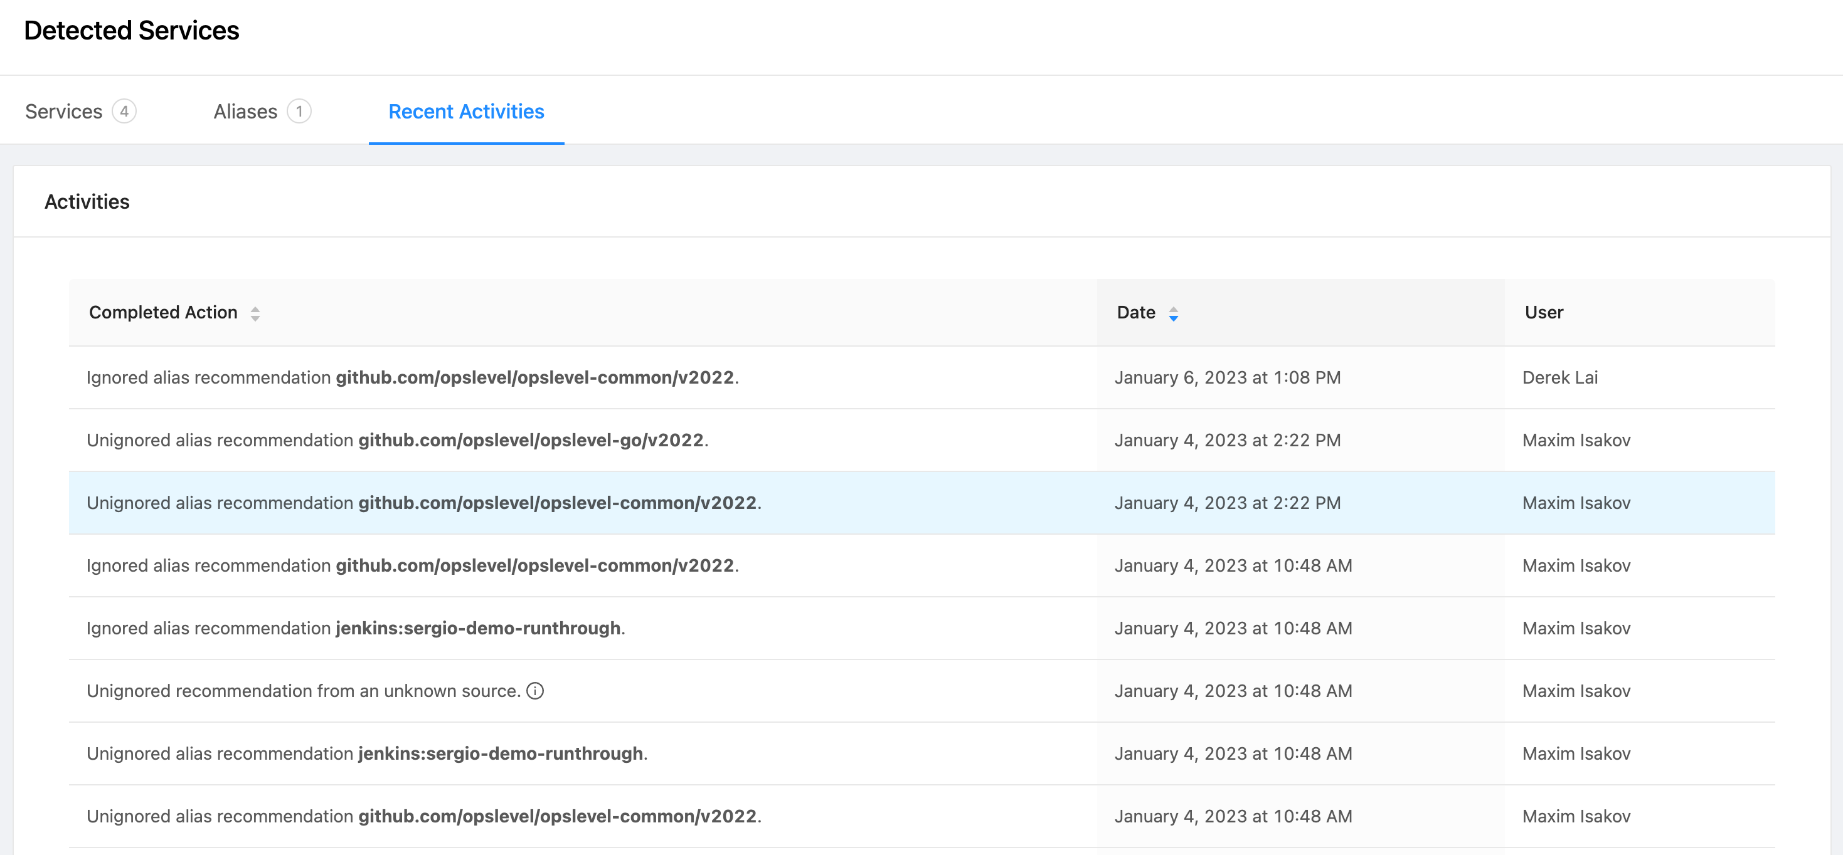1843x855 pixels.
Task: Click the Activities section heading
Action: tap(87, 202)
